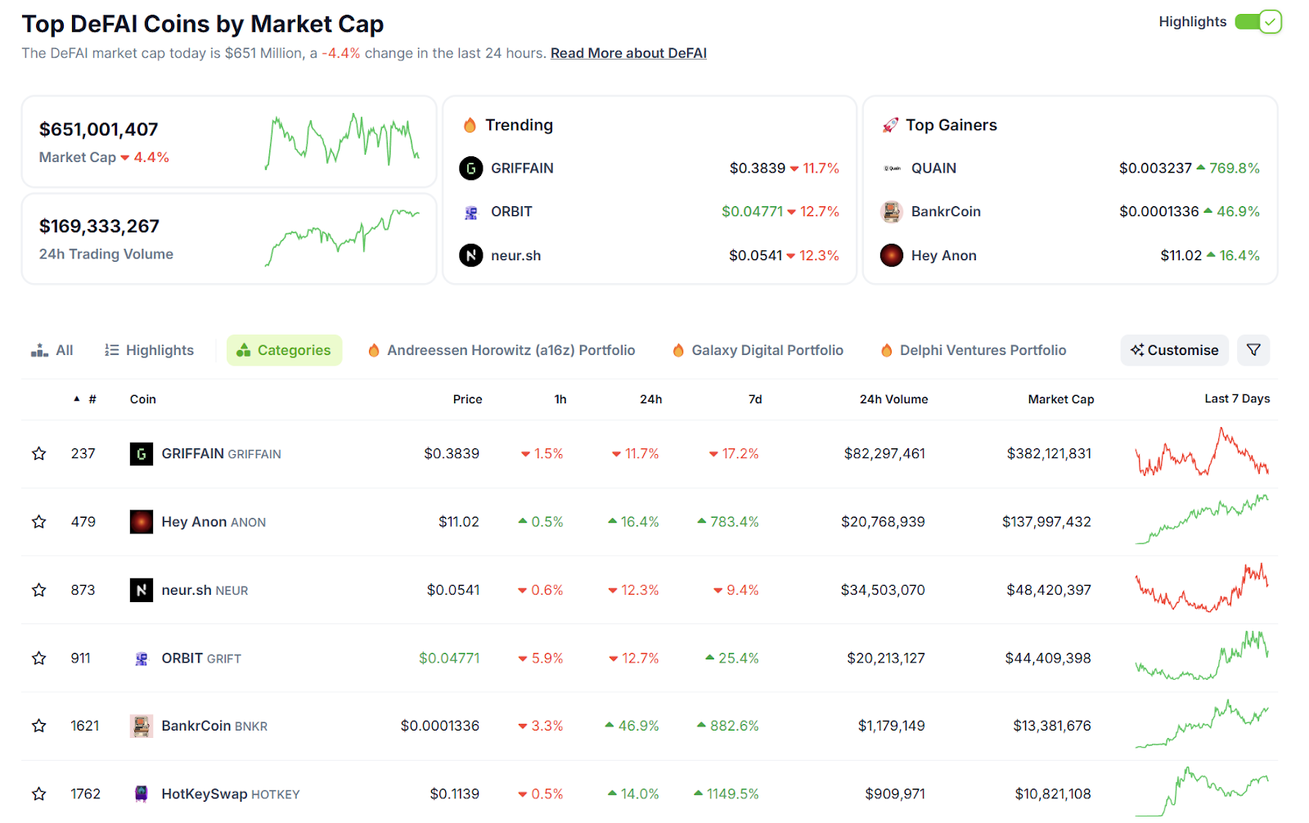Click neur.sh coin logo in table
The height and width of the screenshot is (823, 1309).
[142, 590]
